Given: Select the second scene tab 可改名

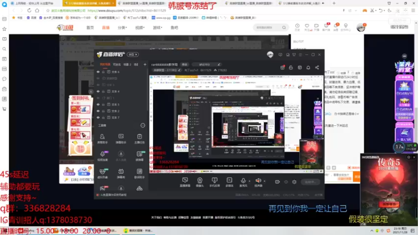Looking at the screenshot, I should pyautogui.click(x=117, y=64).
